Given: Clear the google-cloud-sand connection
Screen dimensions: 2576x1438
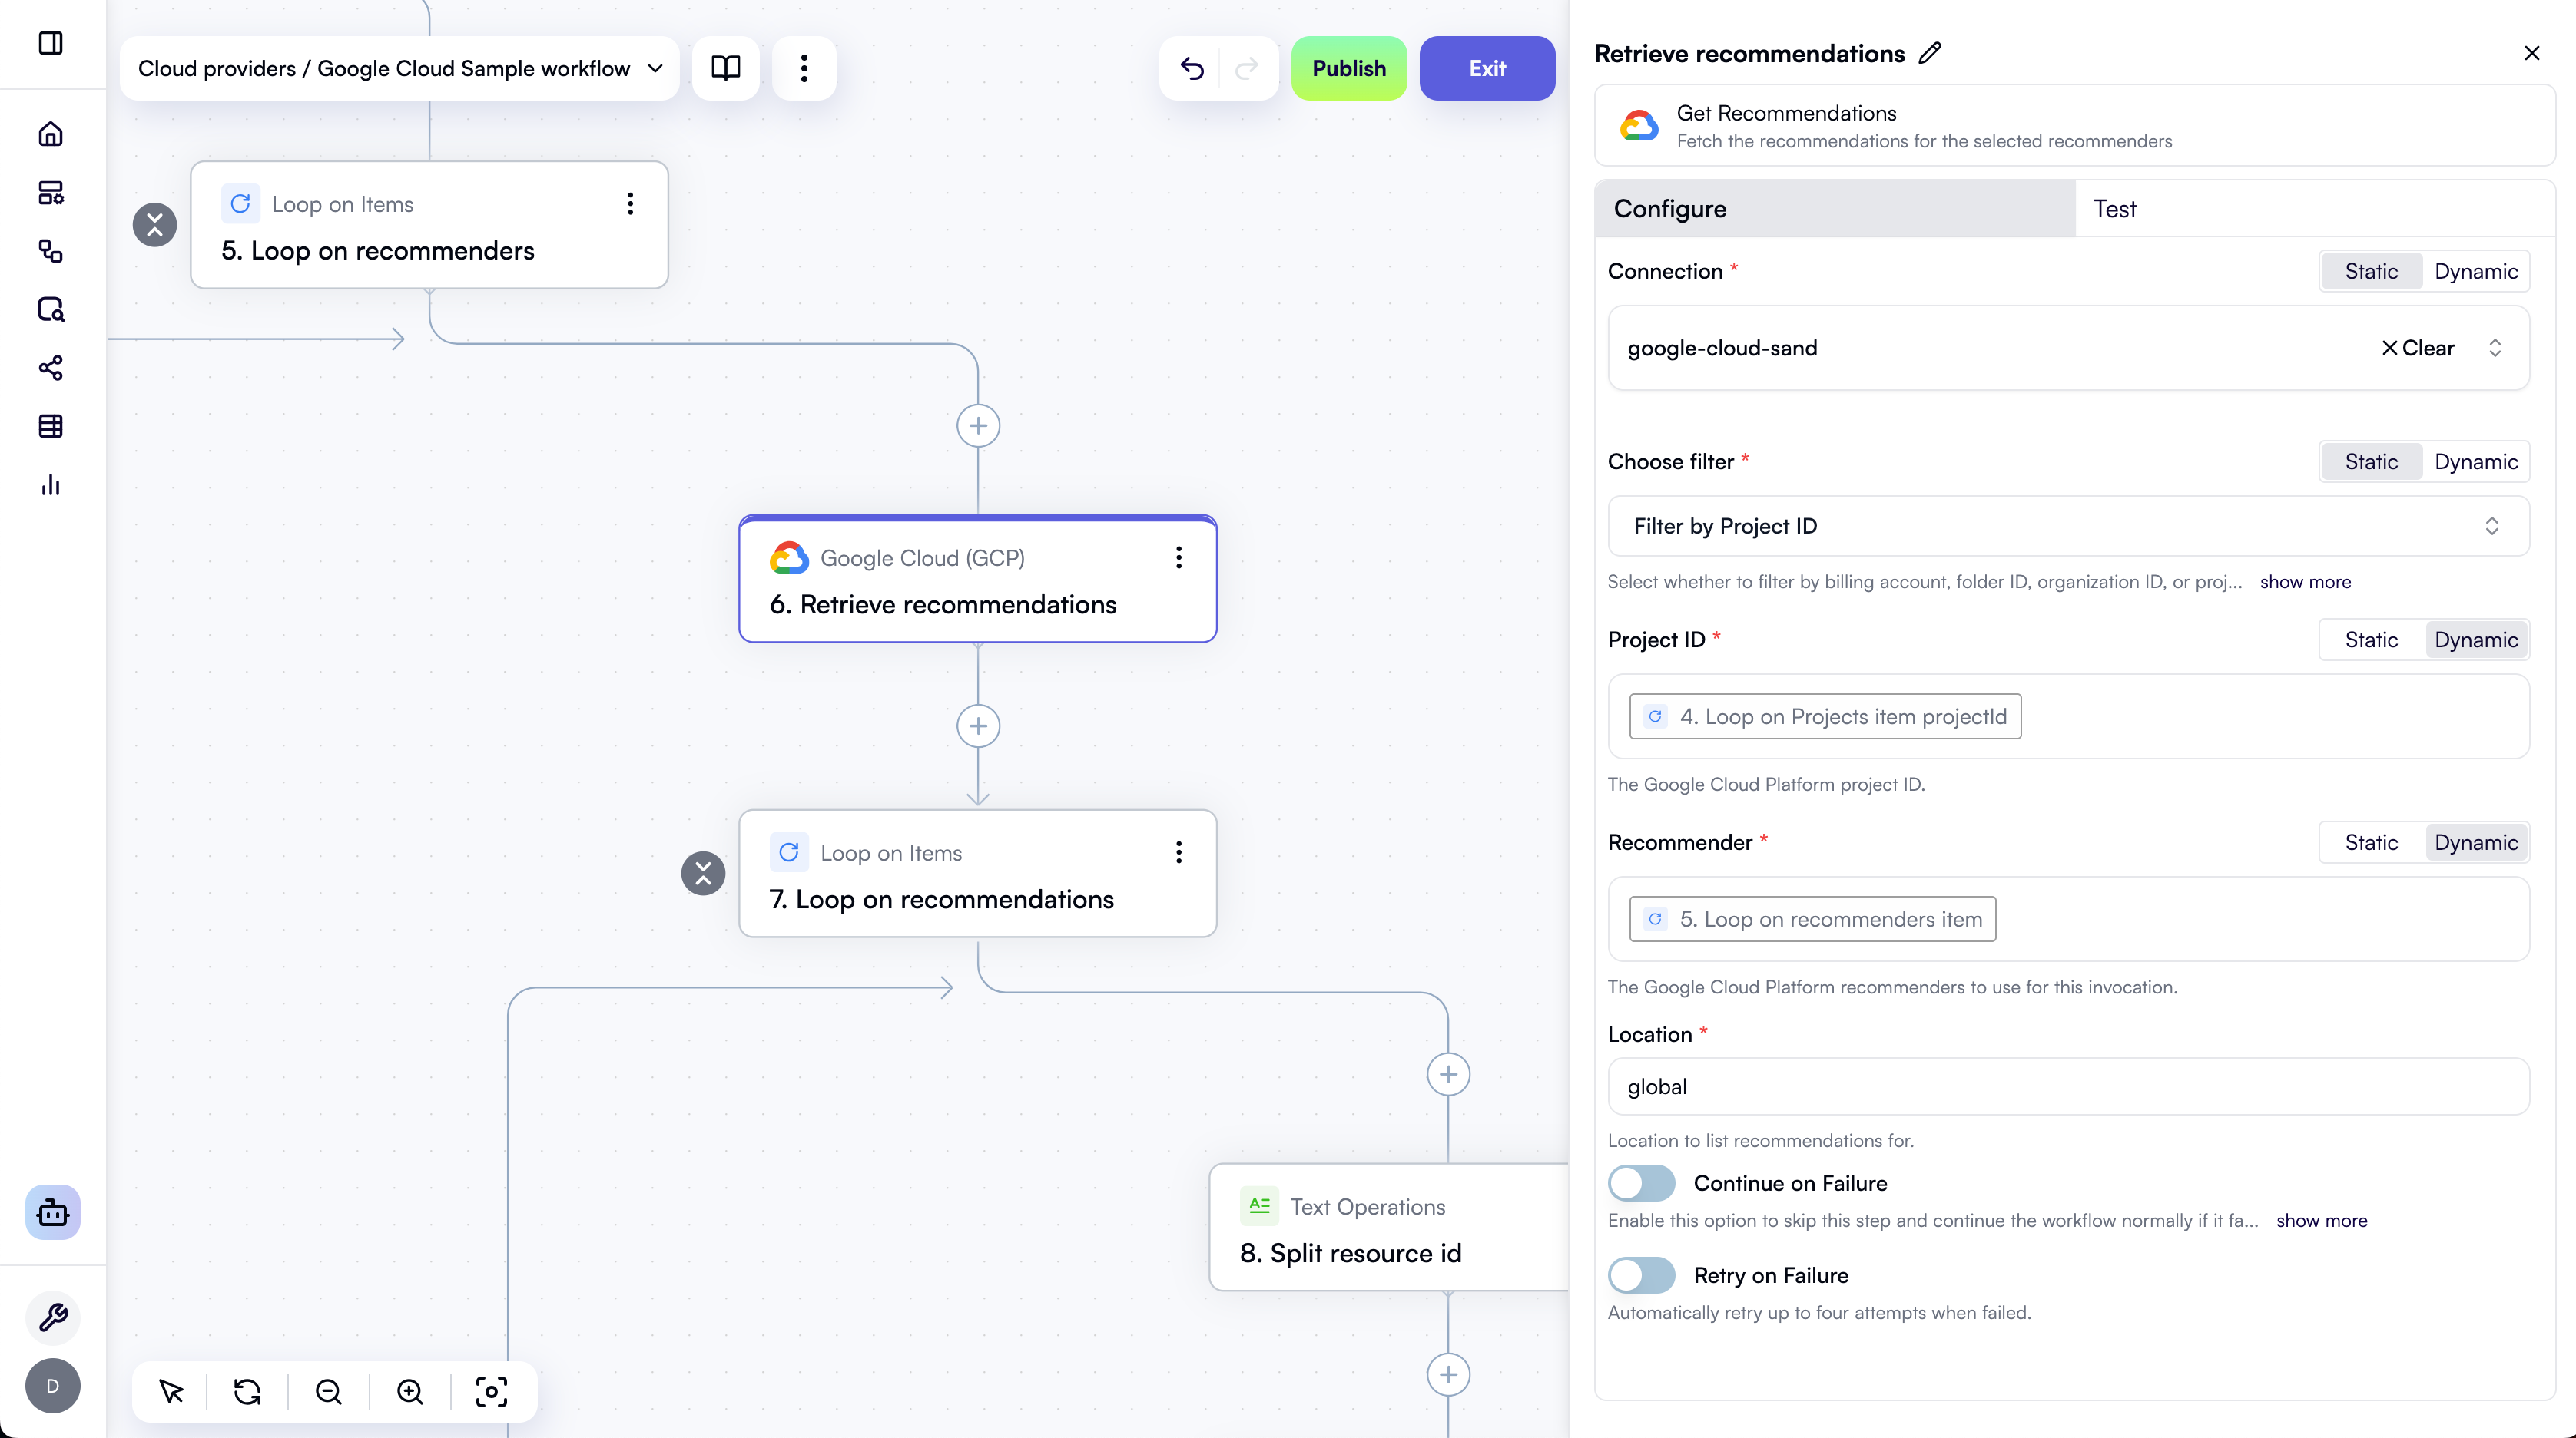Looking at the screenshot, I should coord(2420,348).
